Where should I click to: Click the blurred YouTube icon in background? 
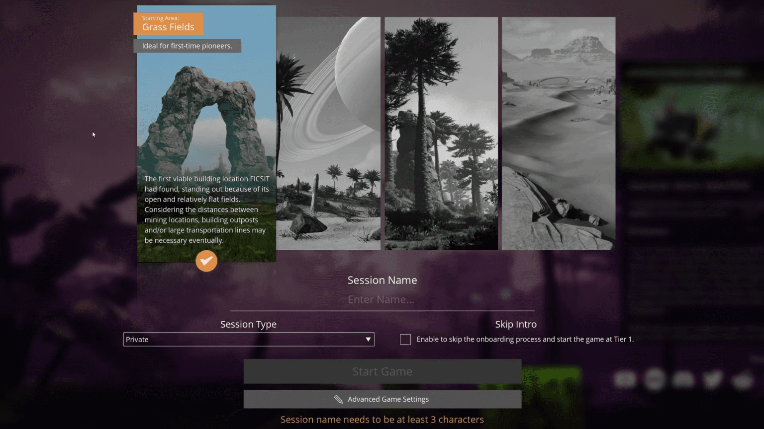625,379
